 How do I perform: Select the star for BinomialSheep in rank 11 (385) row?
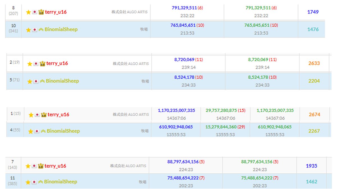[x=28, y=182]
